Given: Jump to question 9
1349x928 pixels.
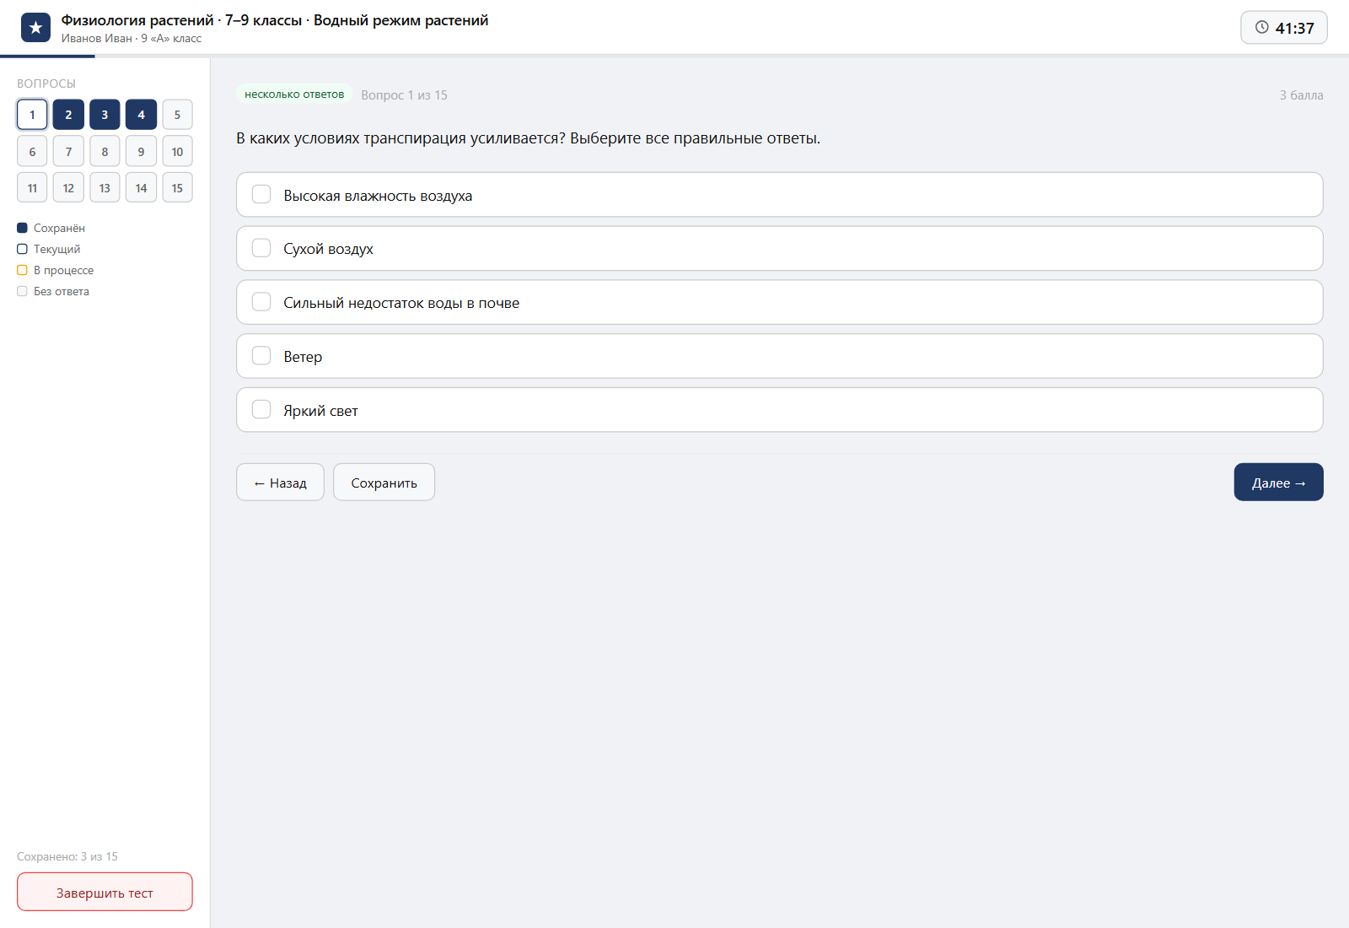Looking at the screenshot, I should 141,152.
